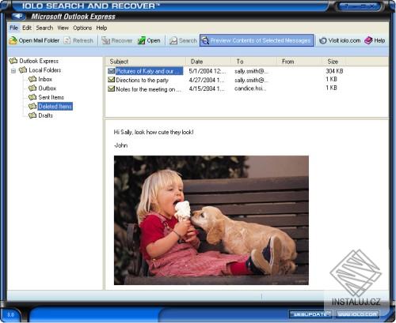Click the Help book icon
Screen dimensions: 396x323
click(x=368, y=40)
